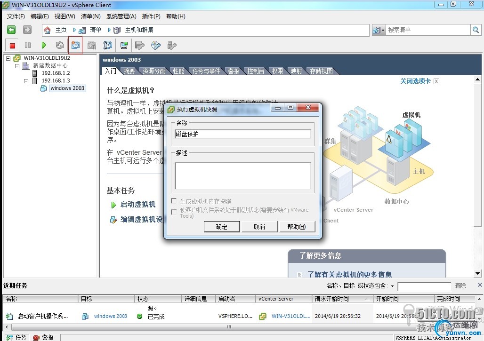Collapse the 192.168.1.3 host node

26,81
